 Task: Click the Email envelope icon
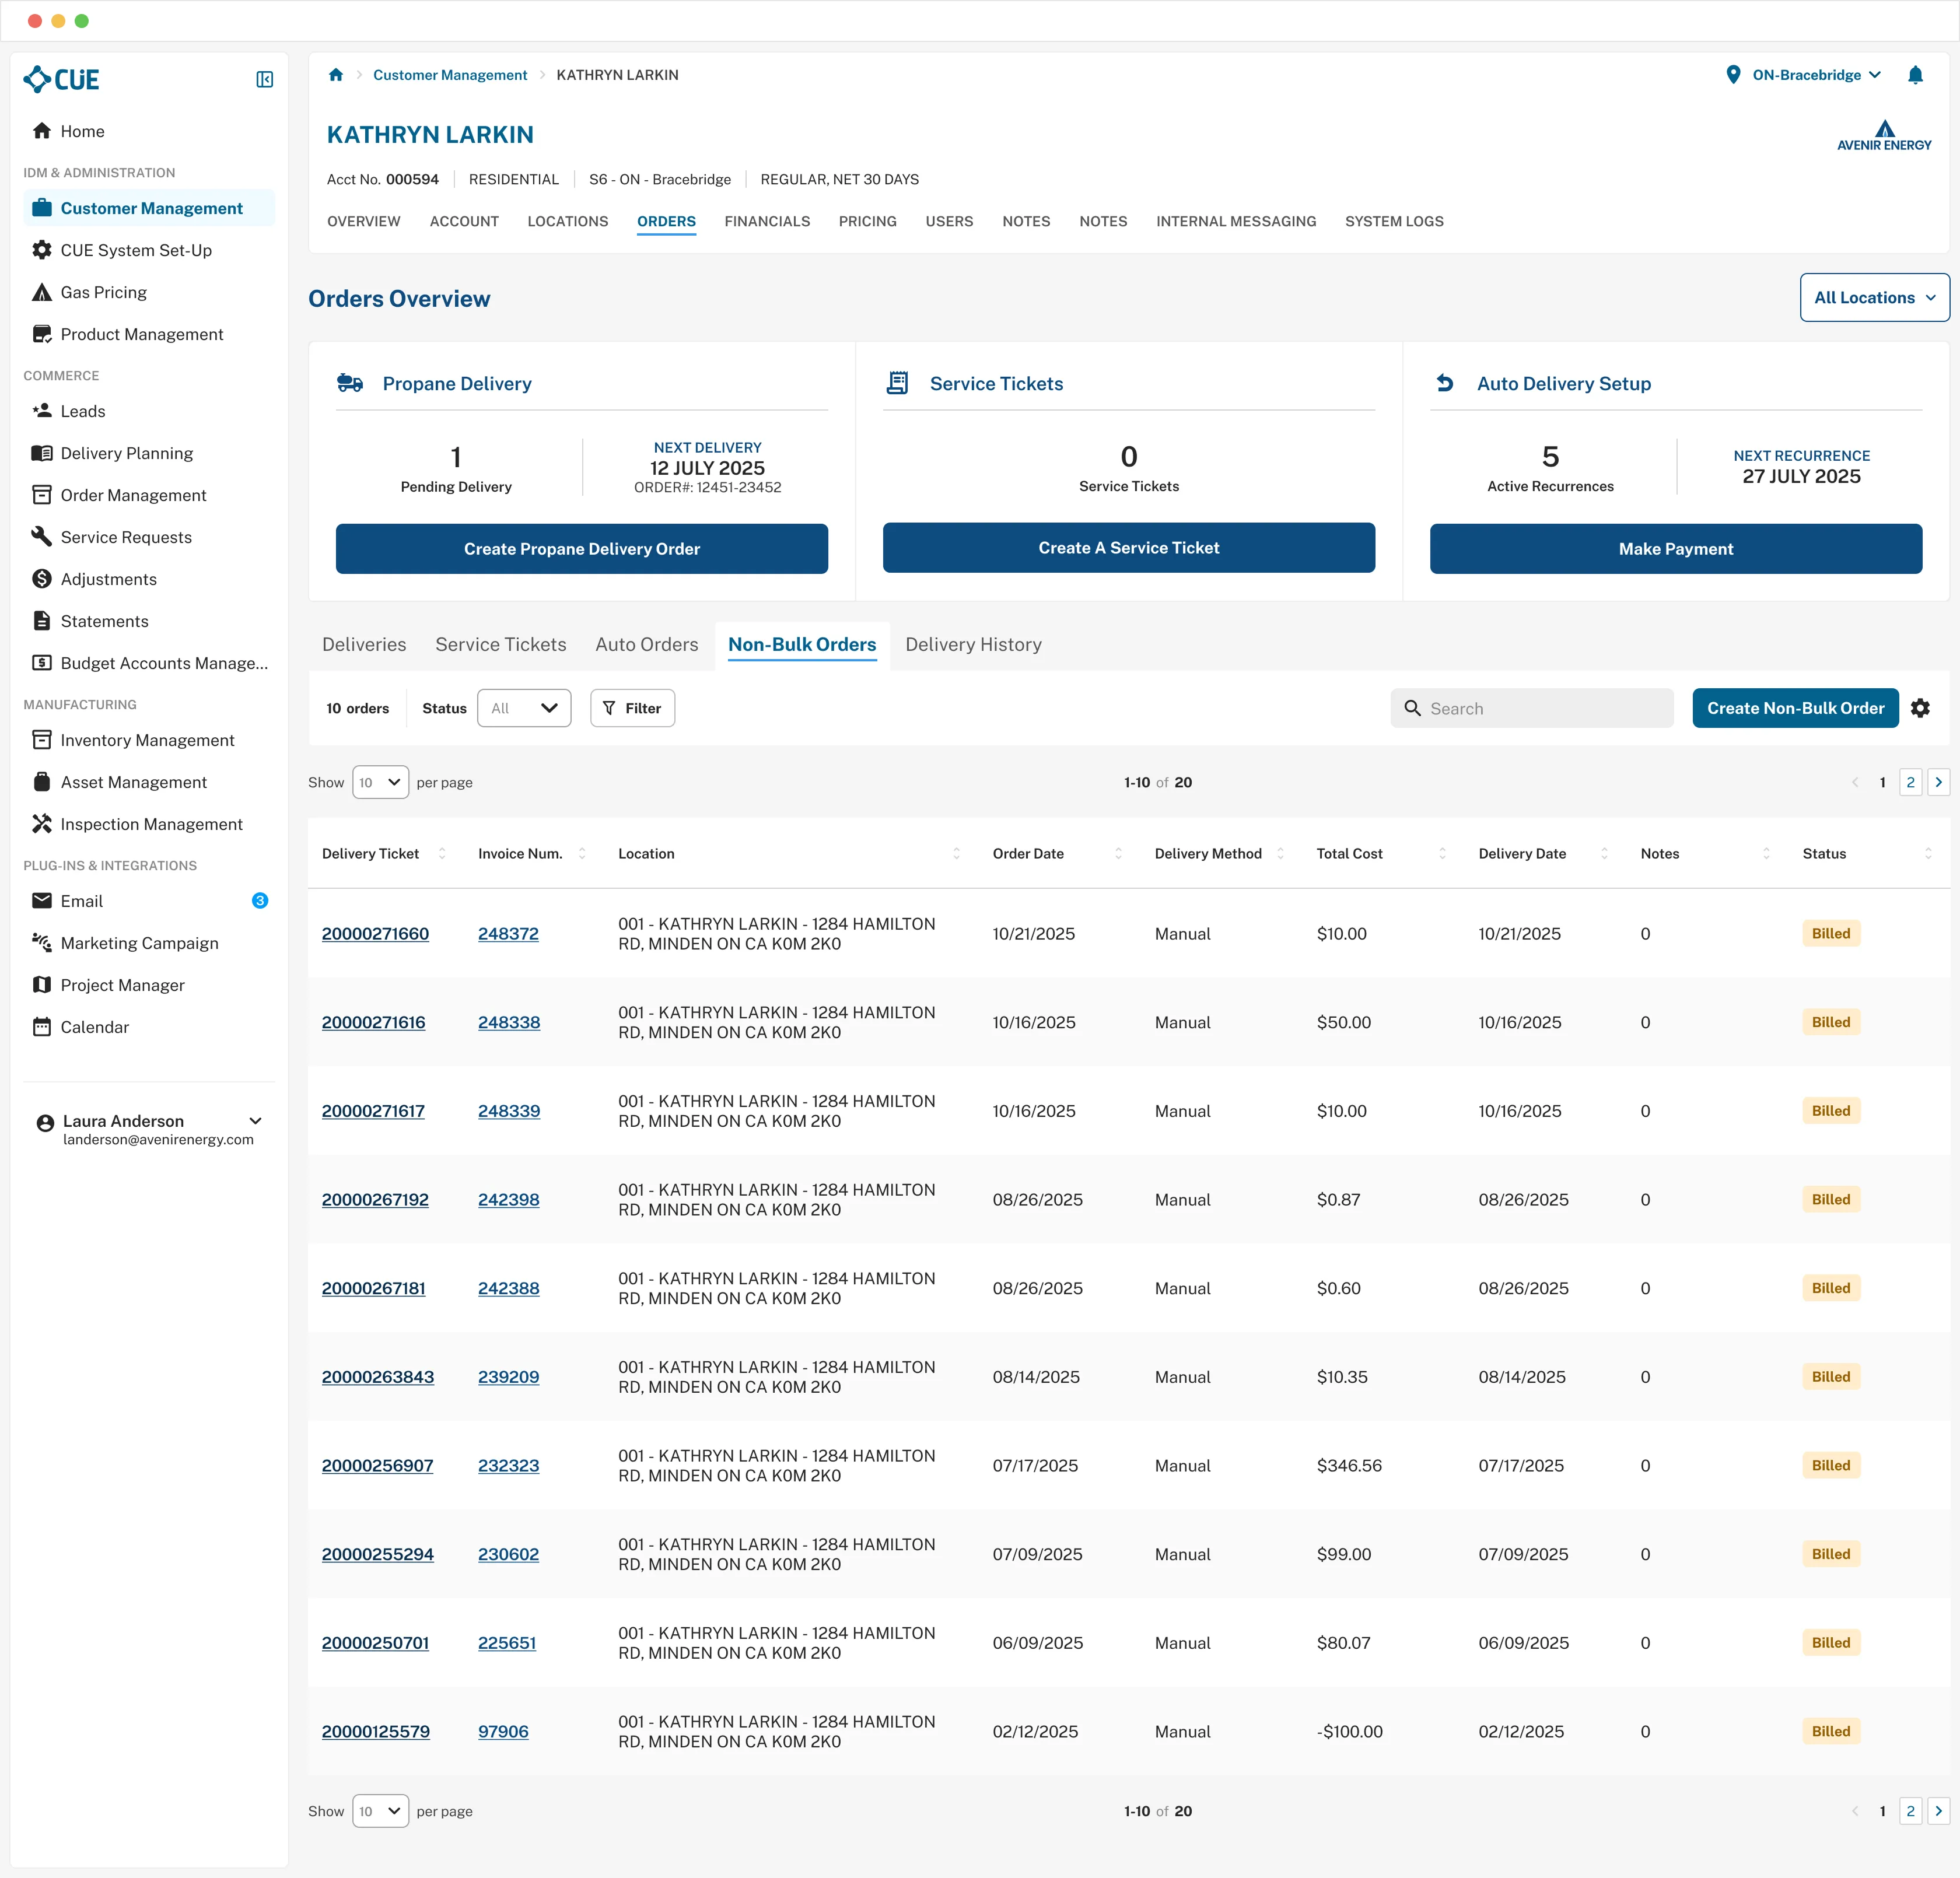(42, 901)
